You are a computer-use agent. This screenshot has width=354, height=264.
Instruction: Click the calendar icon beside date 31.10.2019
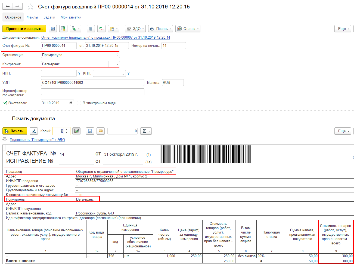(71, 103)
